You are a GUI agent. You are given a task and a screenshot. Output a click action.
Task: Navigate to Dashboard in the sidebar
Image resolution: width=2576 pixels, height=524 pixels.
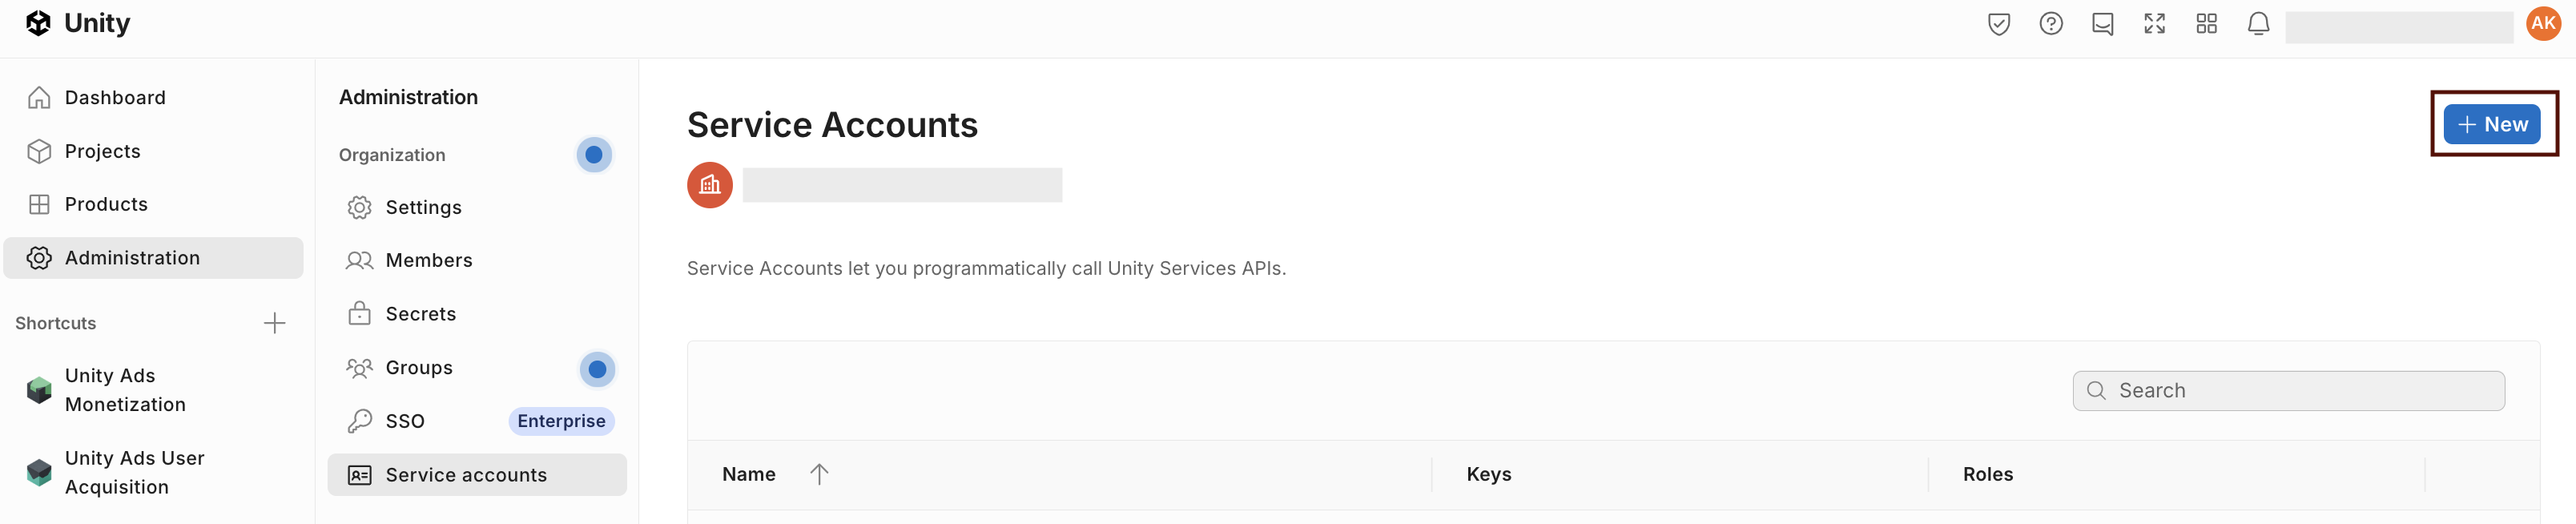click(115, 97)
